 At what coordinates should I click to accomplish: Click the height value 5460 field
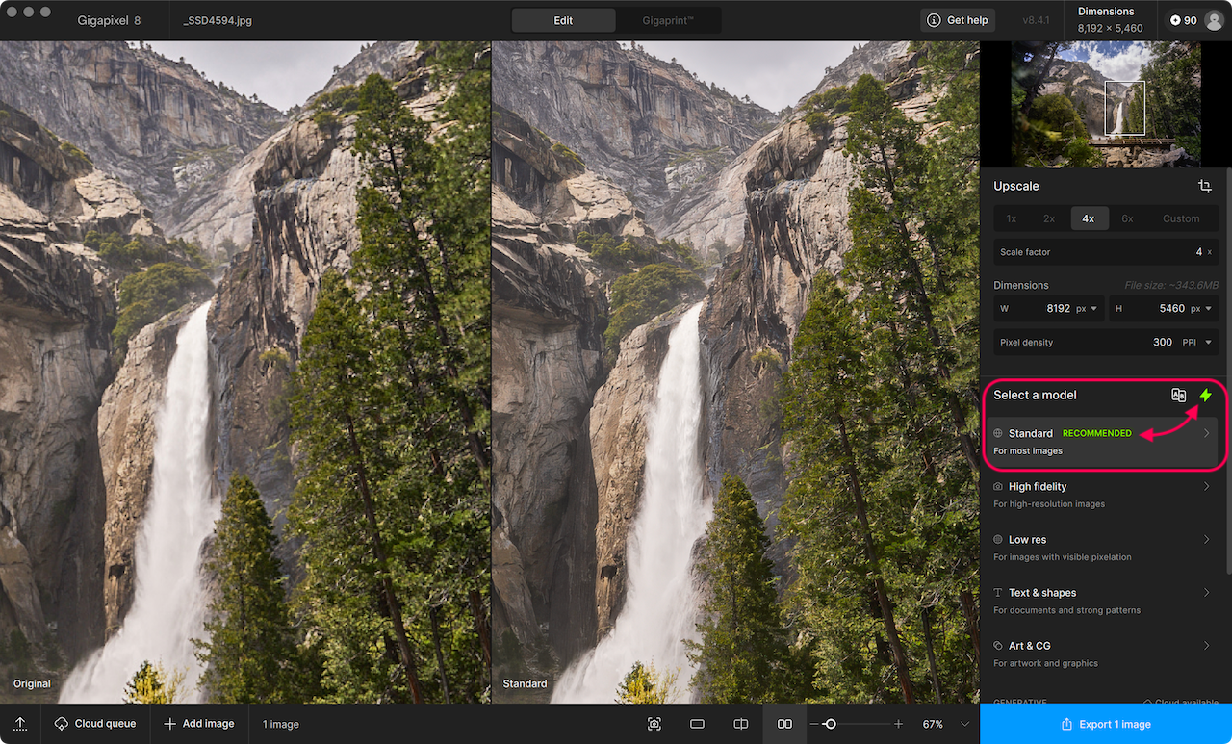[1172, 309]
